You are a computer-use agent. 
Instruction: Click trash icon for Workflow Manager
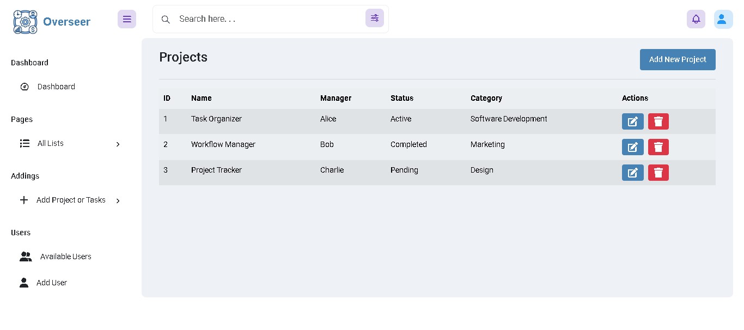(658, 147)
